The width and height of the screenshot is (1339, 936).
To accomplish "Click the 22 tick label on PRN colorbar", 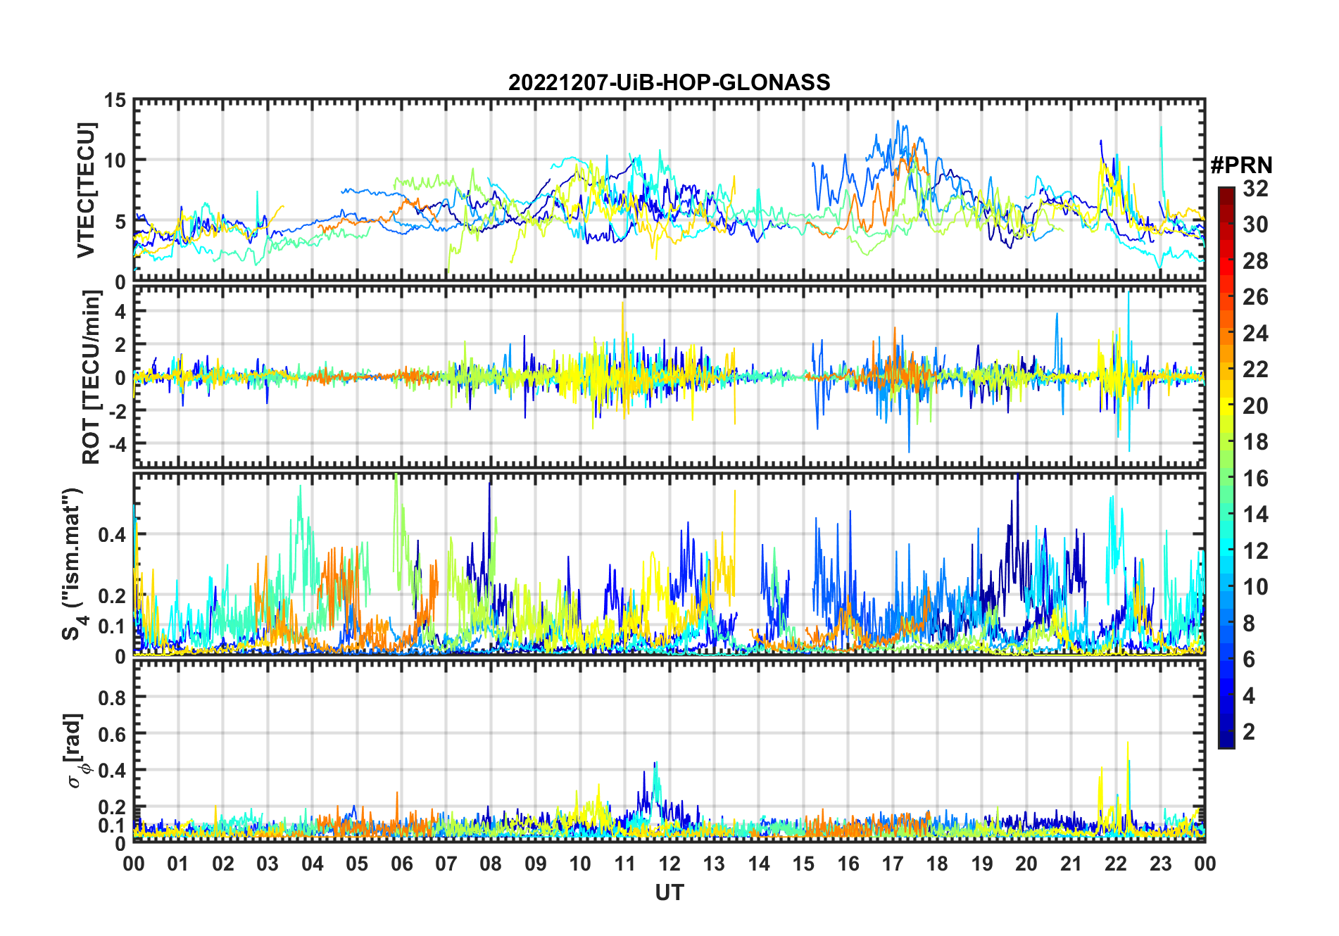I will 1255,369.
